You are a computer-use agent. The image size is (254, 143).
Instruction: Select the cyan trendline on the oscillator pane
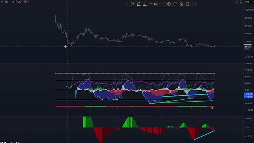coord(186,95)
